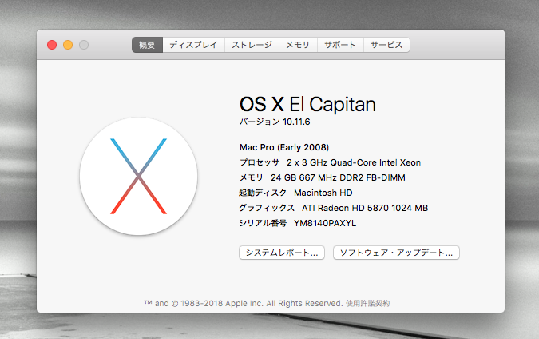This screenshot has width=539, height=339.
Task: Click the disabled gray zoom button
Action: point(84,45)
